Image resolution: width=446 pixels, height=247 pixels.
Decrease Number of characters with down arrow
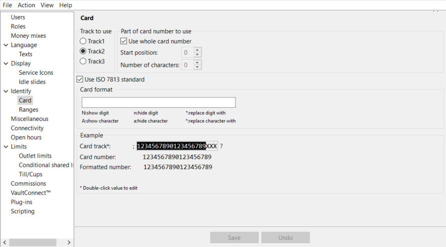click(x=197, y=67)
